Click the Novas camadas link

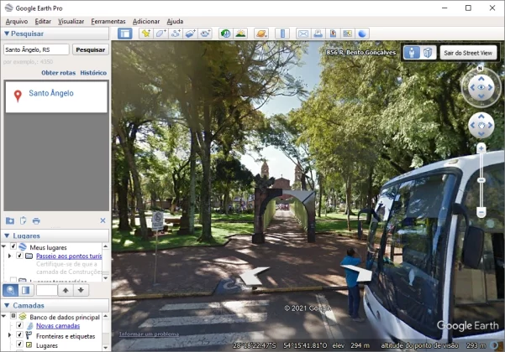click(x=58, y=326)
